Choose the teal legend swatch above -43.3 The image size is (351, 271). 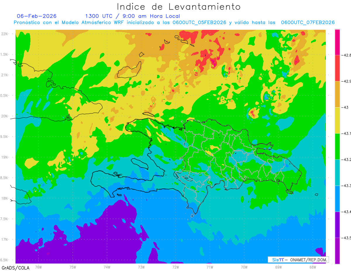click(337, 172)
